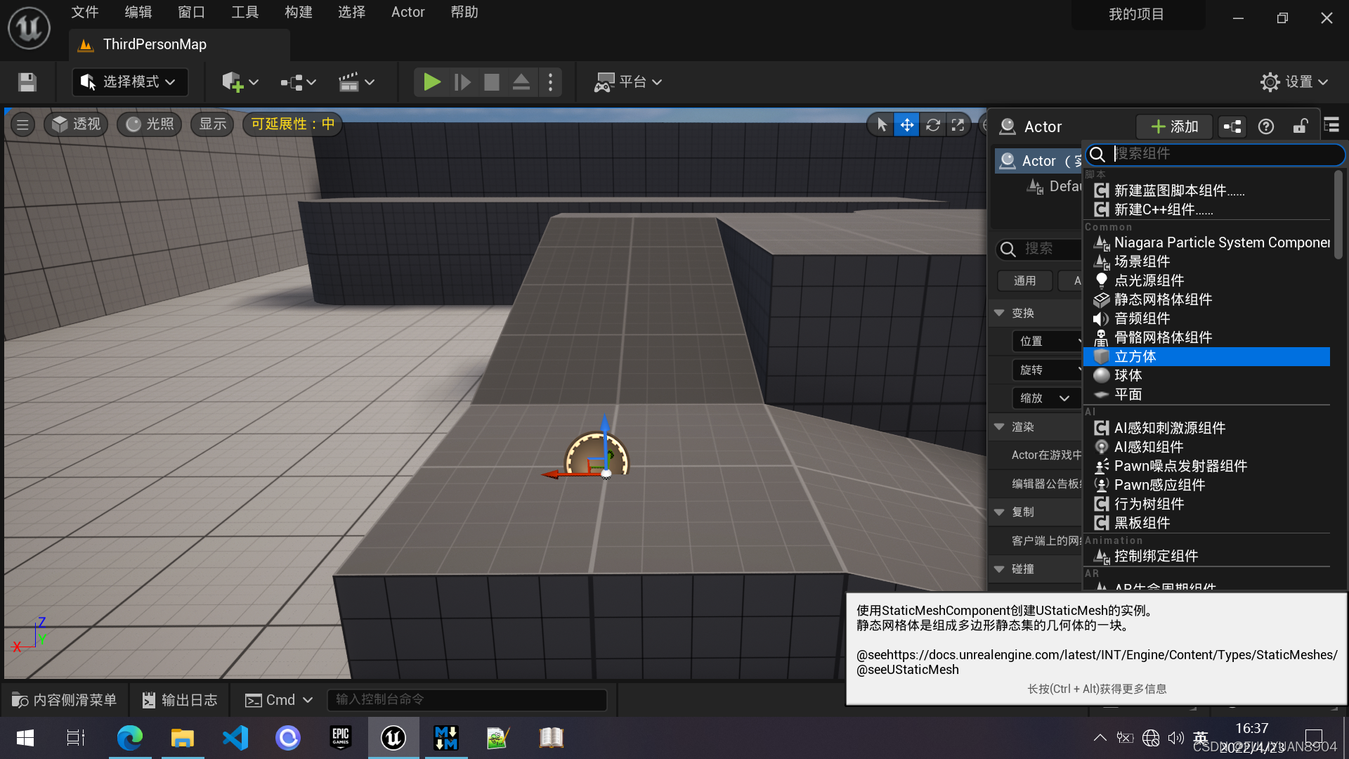Select 音频组件 audio component
1349x759 pixels.
(1206, 319)
